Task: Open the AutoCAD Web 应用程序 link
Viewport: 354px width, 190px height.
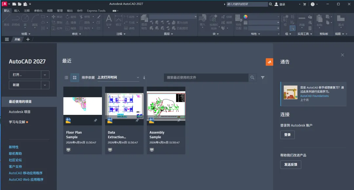Action: [26, 179]
